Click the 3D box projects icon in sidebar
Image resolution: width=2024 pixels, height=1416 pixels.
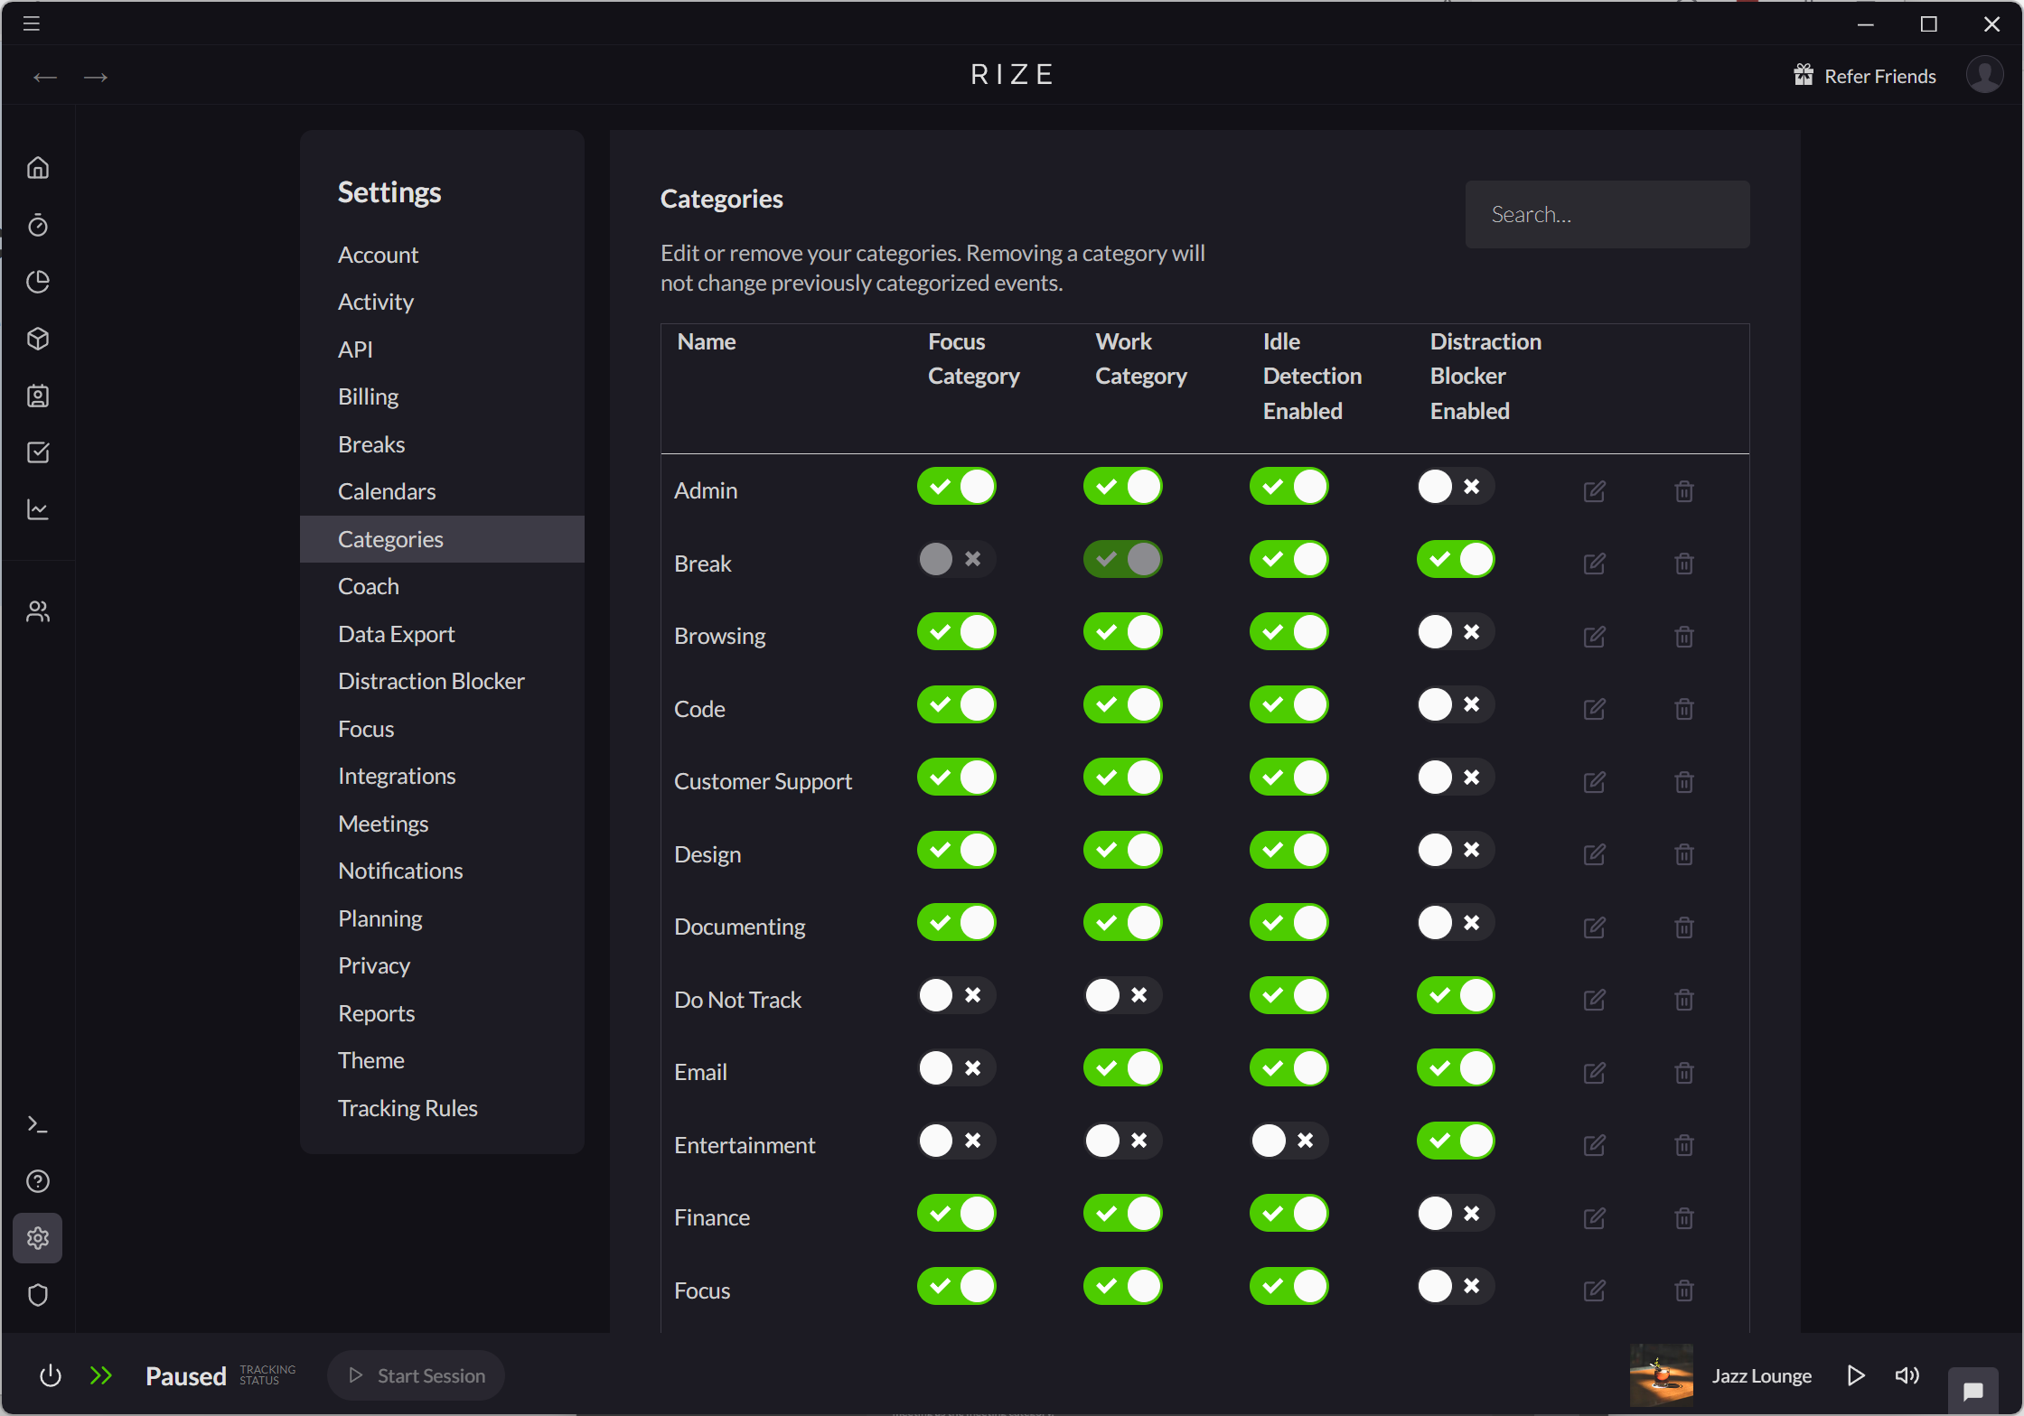(x=38, y=339)
